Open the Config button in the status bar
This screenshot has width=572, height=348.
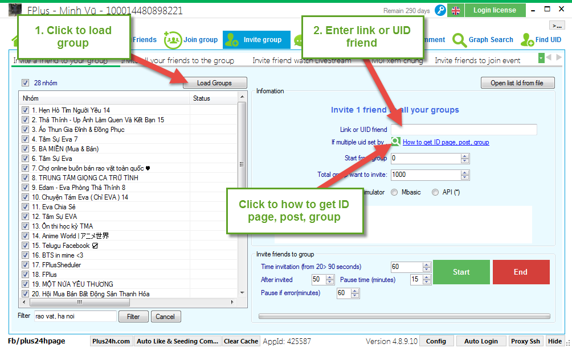436,341
